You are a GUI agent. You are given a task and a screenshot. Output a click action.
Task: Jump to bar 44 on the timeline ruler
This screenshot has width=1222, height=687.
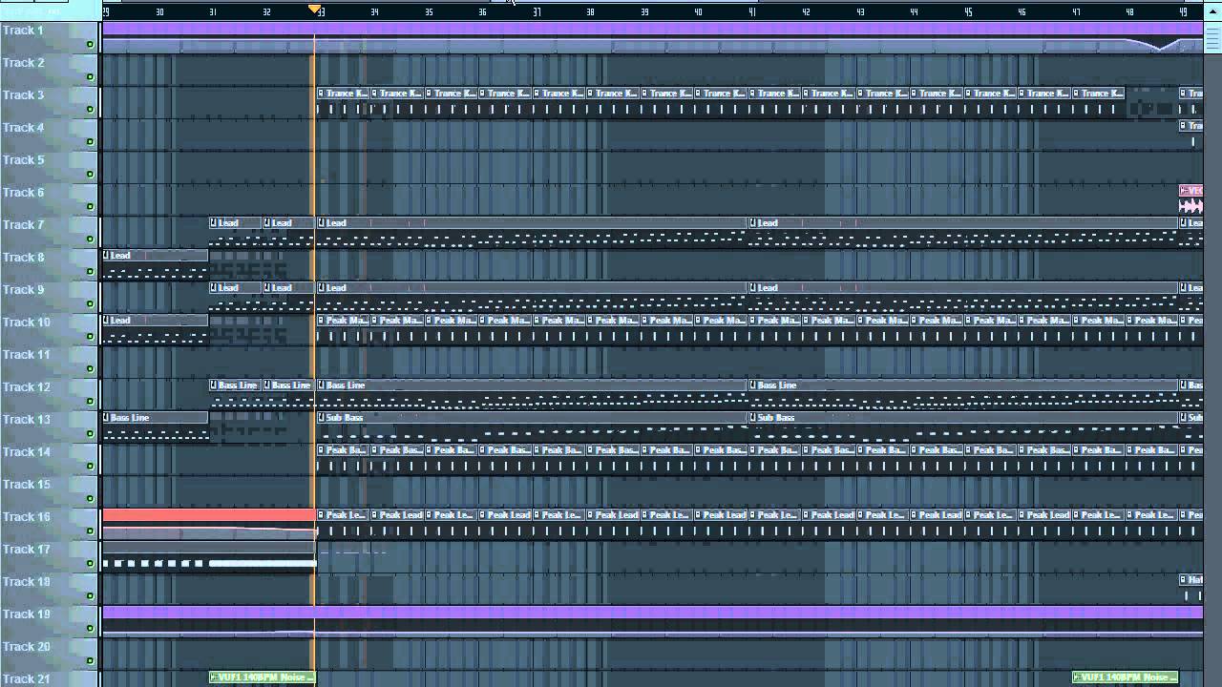click(x=914, y=11)
